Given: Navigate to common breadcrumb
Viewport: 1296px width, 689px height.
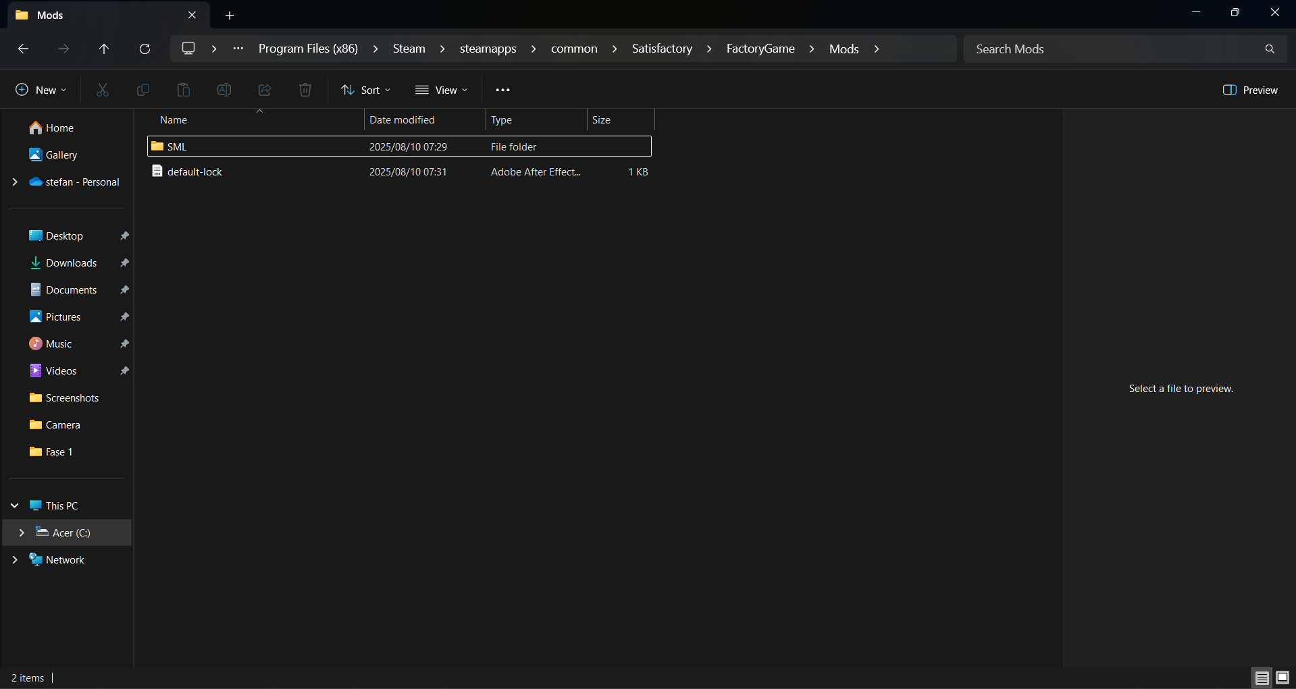Looking at the screenshot, I should [574, 49].
